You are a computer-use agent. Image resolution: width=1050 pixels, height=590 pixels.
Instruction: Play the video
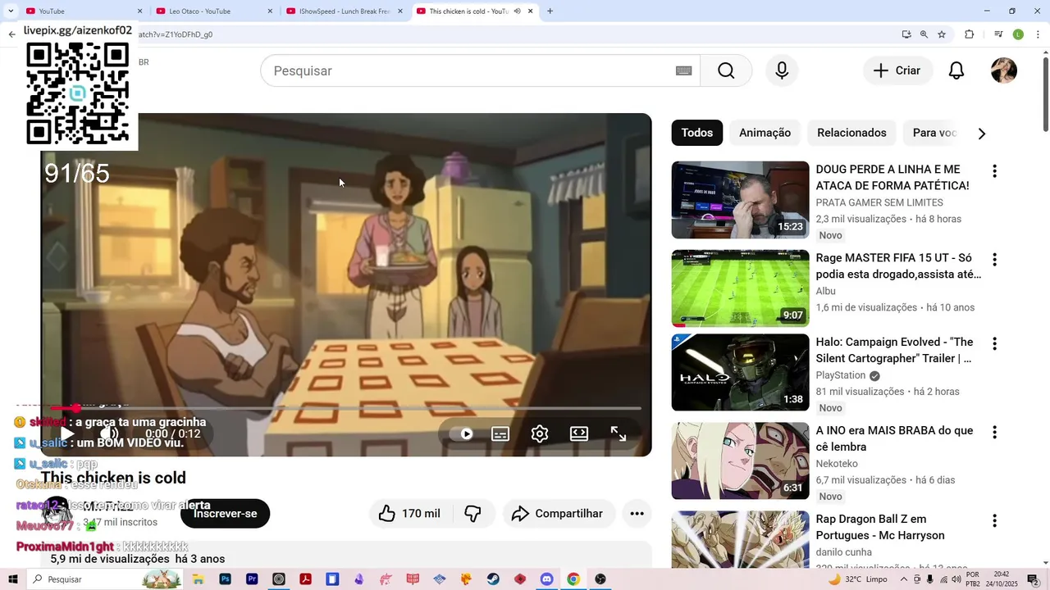point(67,434)
